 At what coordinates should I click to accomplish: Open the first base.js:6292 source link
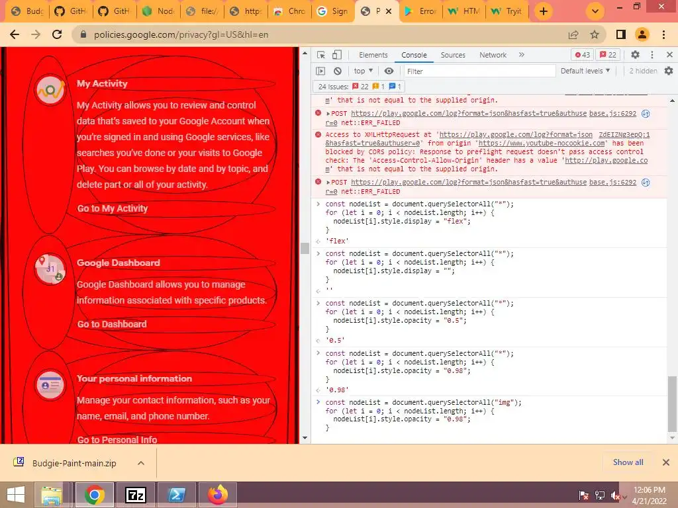pos(612,113)
